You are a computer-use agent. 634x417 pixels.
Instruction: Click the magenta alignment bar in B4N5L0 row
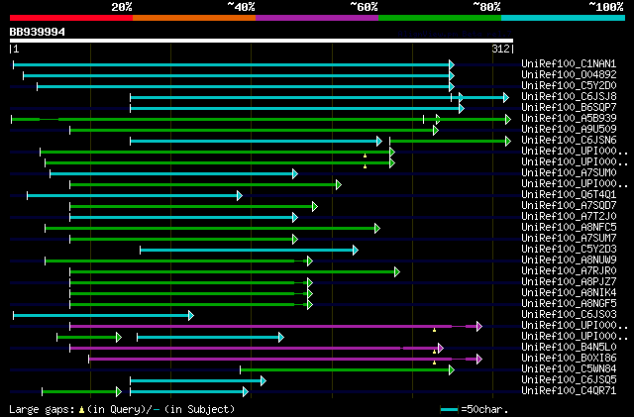257,349
